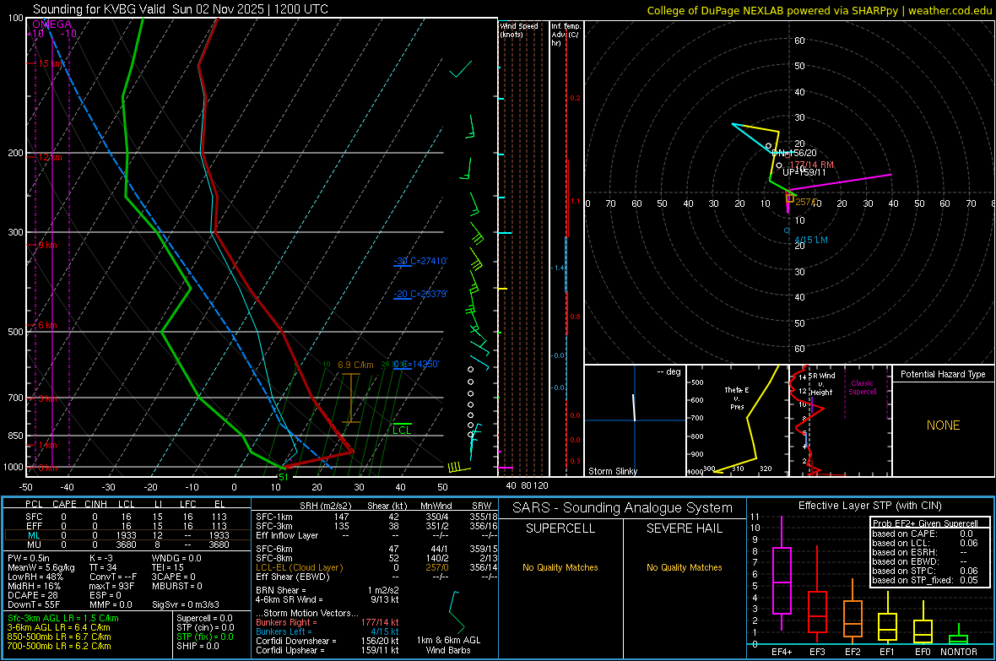Click the -30 C=27410' height label

click(420, 261)
